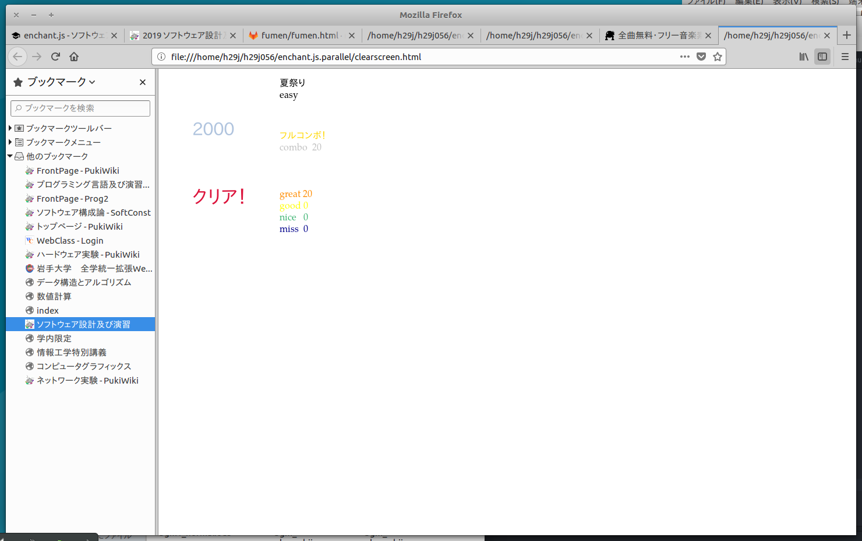Click the クリア! result text

tap(218, 196)
